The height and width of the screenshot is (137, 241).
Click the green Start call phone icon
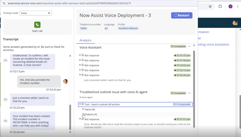(37, 25)
